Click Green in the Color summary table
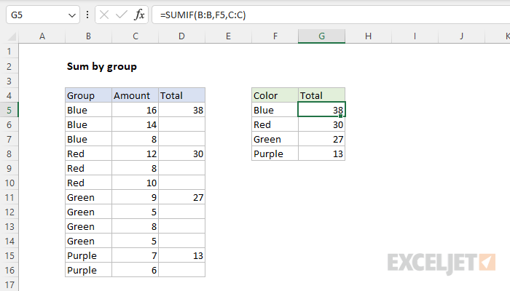The height and width of the screenshot is (291, 510). (x=275, y=139)
